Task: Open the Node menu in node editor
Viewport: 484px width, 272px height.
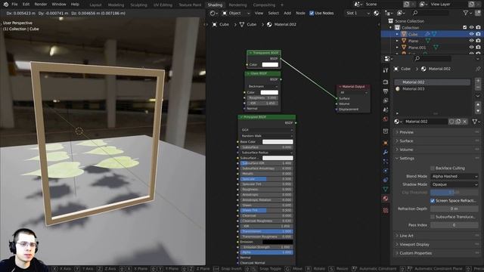Action: click(300, 13)
